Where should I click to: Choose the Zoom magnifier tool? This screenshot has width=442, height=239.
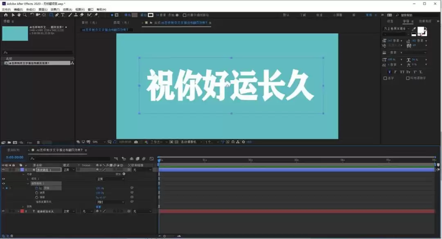25,15
